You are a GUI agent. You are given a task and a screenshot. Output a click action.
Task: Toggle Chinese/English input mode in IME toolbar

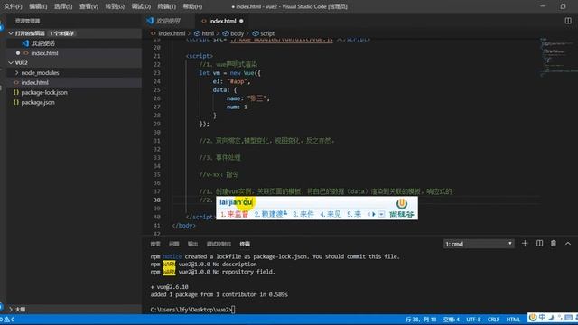coord(542,317)
